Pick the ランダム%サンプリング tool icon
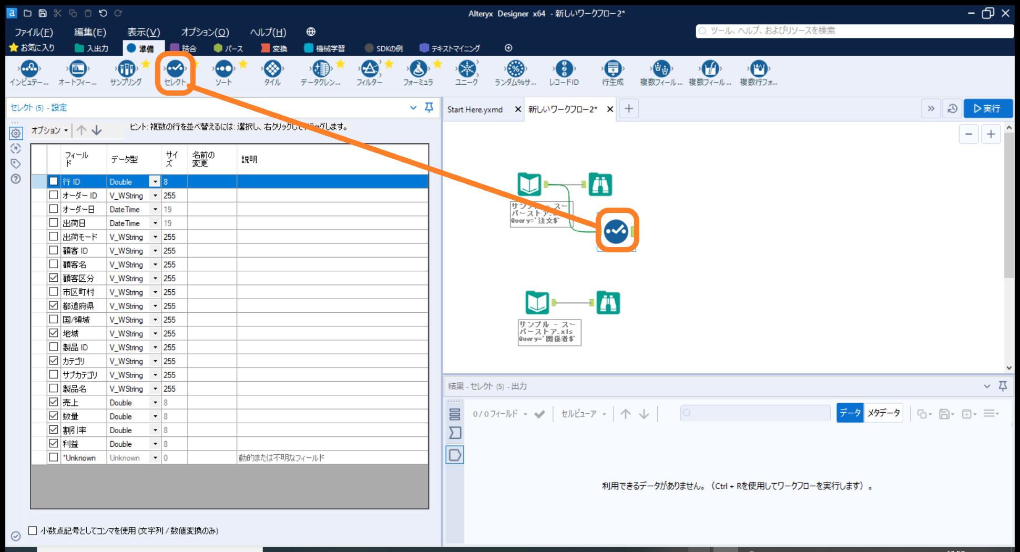 [515, 69]
